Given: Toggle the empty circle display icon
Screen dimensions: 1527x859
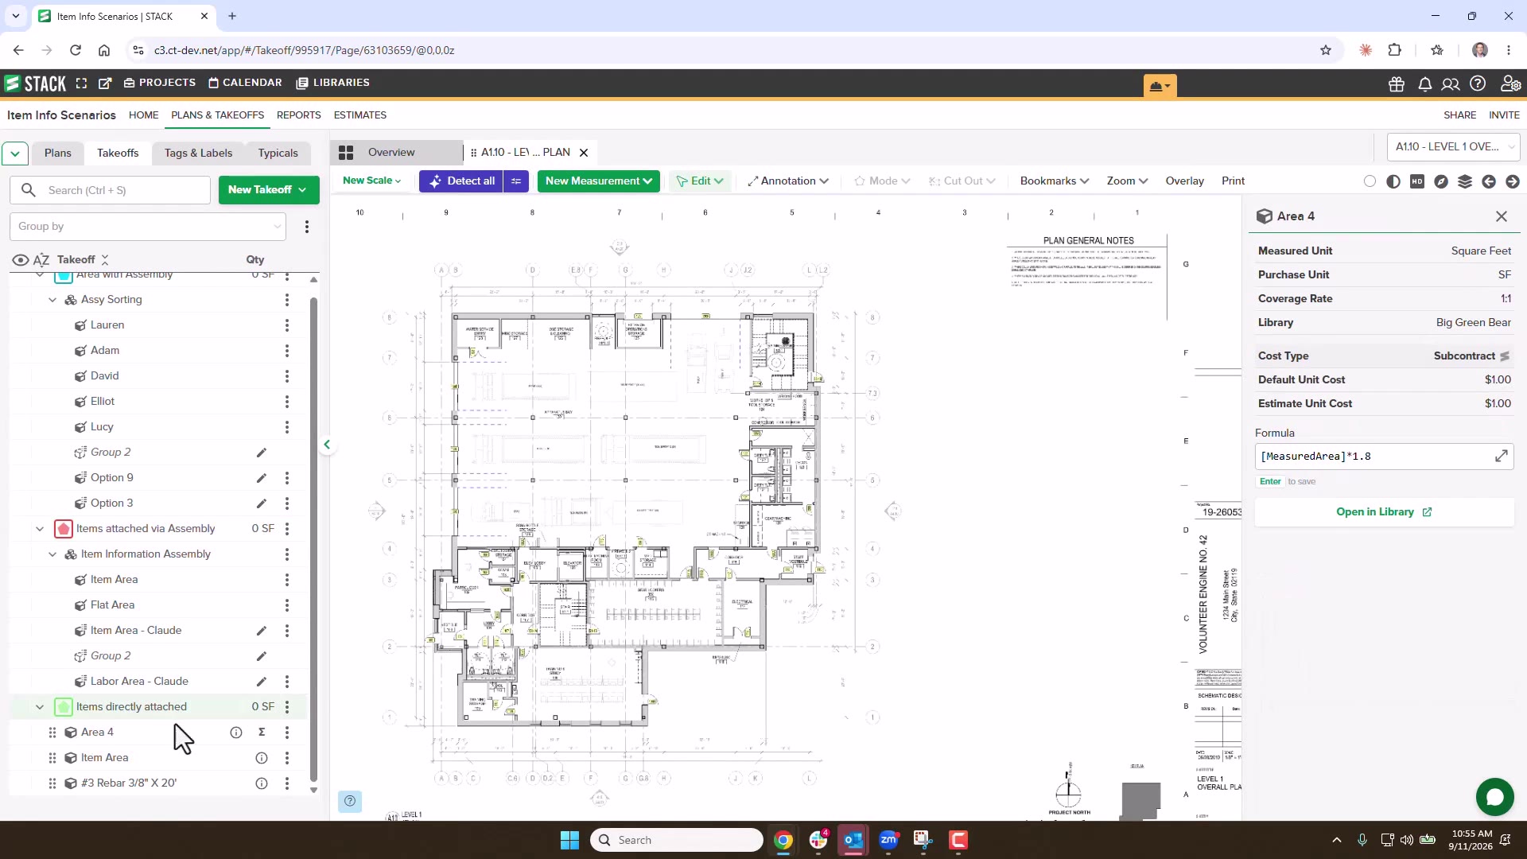Looking at the screenshot, I should point(1370,181).
